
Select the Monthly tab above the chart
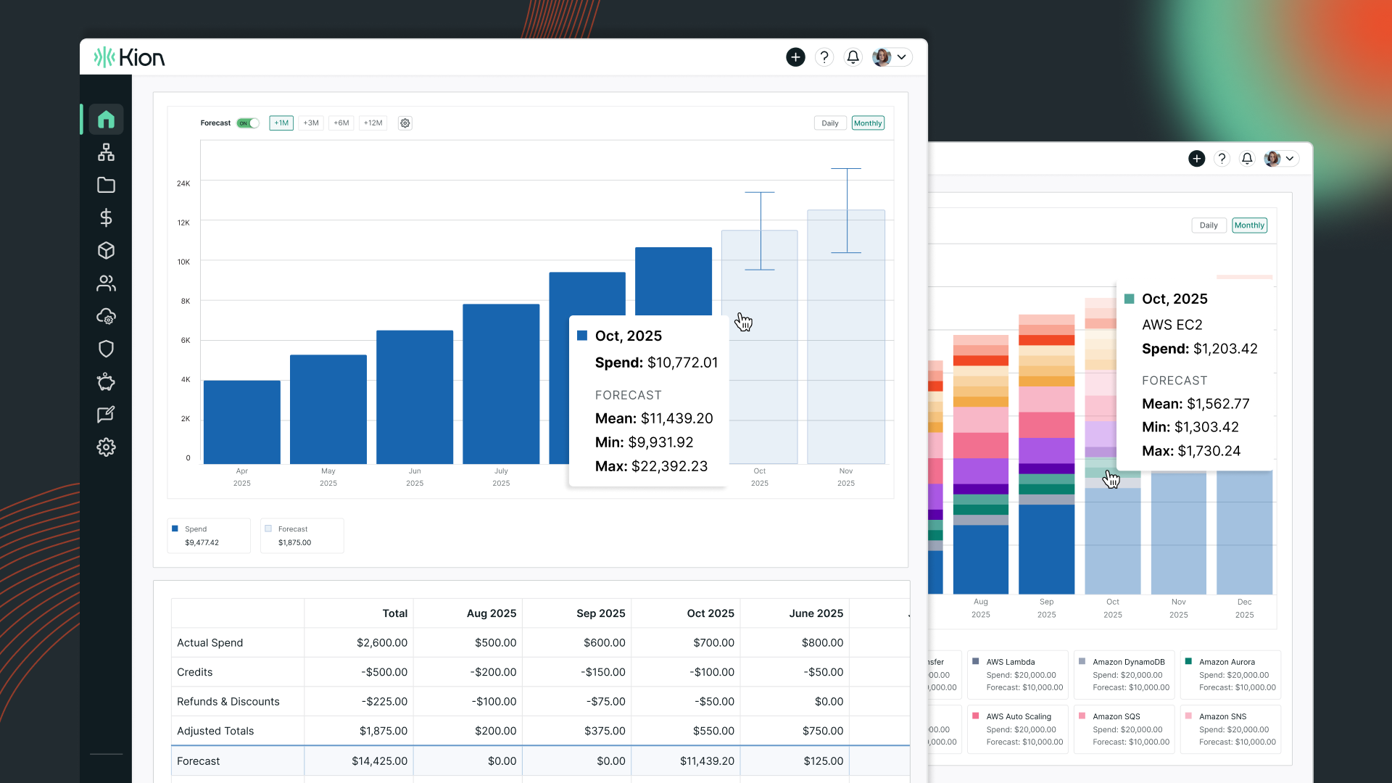868,123
